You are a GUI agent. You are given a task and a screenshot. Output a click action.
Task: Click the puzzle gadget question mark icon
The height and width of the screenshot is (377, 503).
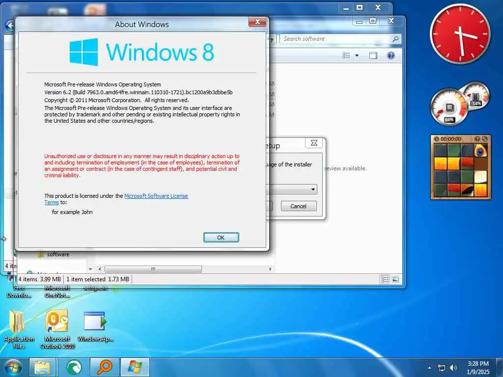(x=477, y=139)
